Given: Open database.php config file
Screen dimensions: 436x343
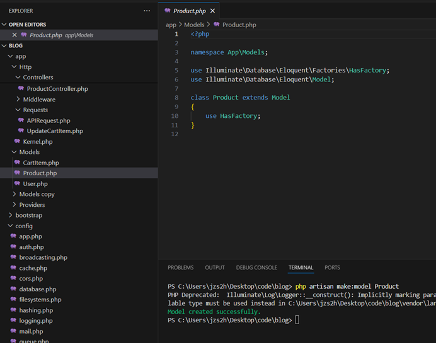Looking at the screenshot, I should (38, 289).
